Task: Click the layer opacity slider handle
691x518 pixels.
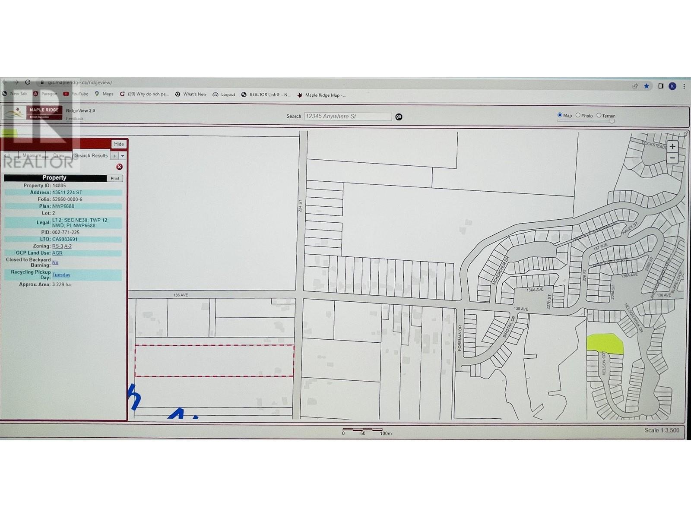Action: pyautogui.click(x=612, y=121)
